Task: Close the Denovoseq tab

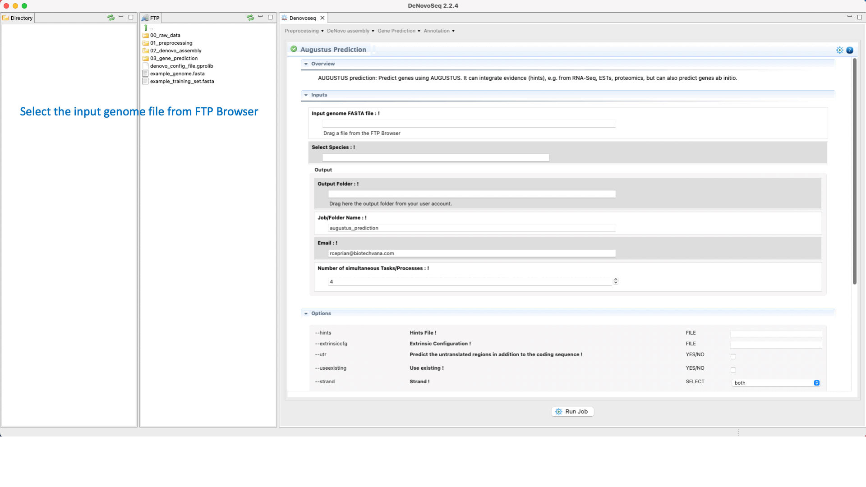Action: coord(322,18)
